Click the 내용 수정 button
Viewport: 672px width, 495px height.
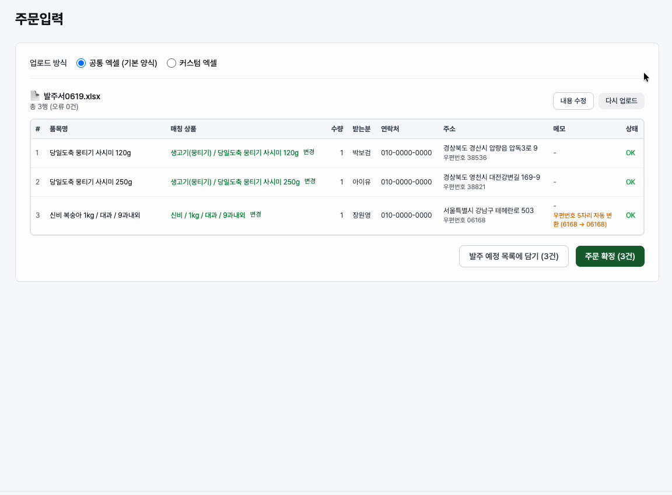[573, 101]
